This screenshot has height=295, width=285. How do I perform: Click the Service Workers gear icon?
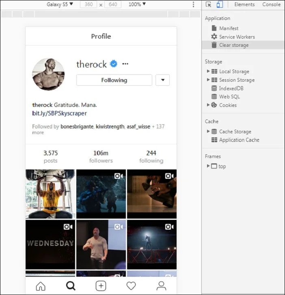(214, 37)
